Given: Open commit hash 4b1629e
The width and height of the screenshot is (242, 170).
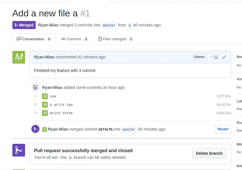Looking at the screenshot, I should coord(224,105).
